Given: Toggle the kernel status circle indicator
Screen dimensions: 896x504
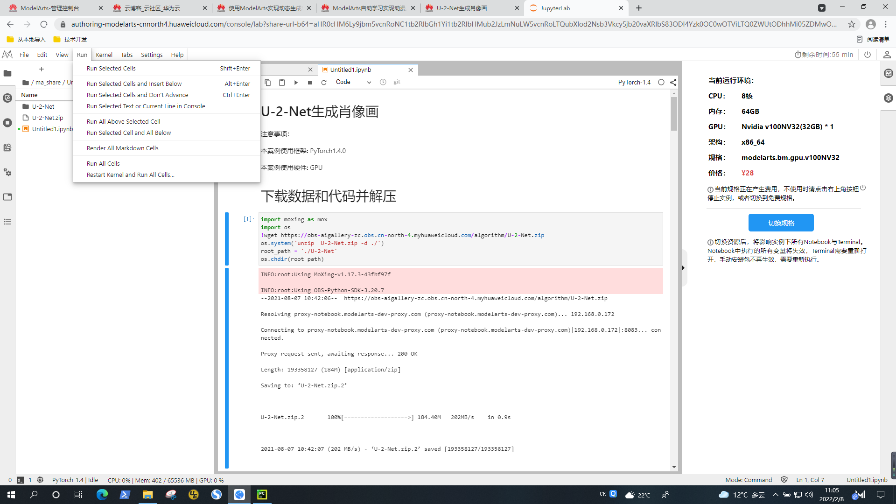Looking at the screenshot, I should click(x=661, y=82).
